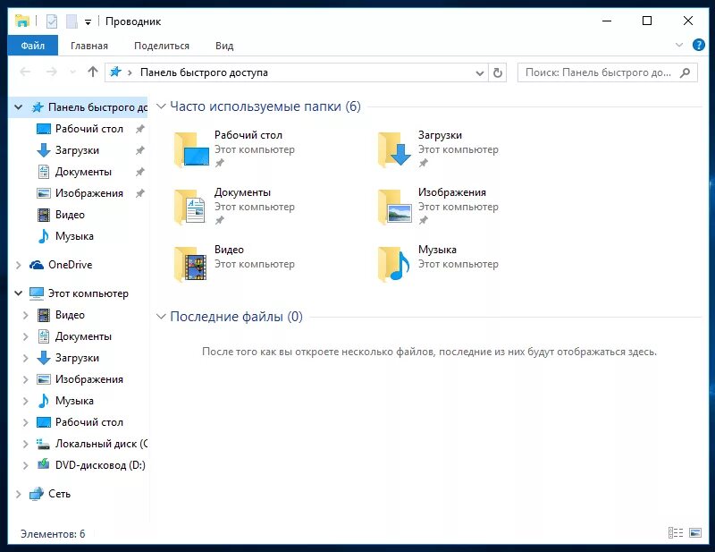Expand Изображения under Этот компьютер
The height and width of the screenshot is (552, 715).
(x=26, y=379)
